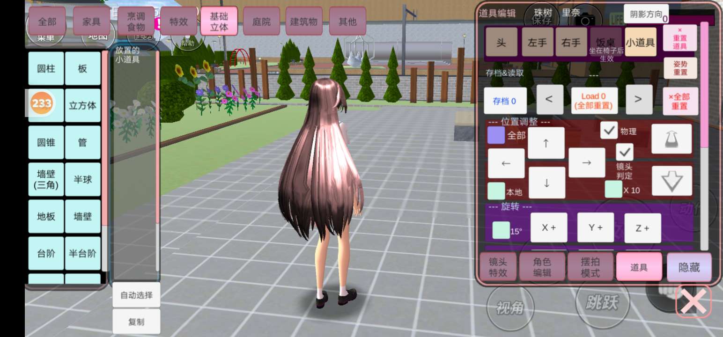The image size is (723, 337).
Task: Select the 圆锥 shape
Action: [46, 142]
